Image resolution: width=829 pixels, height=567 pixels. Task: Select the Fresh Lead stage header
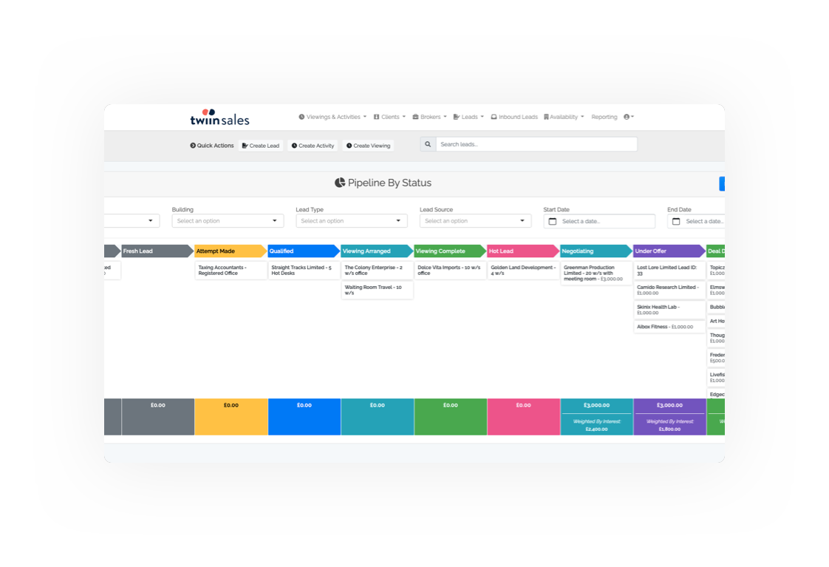157,251
